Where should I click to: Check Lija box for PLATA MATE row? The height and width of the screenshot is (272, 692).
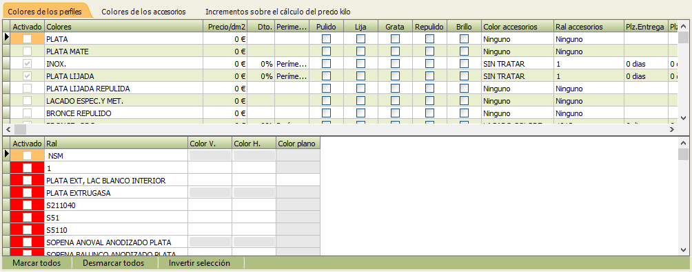(x=360, y=52)
